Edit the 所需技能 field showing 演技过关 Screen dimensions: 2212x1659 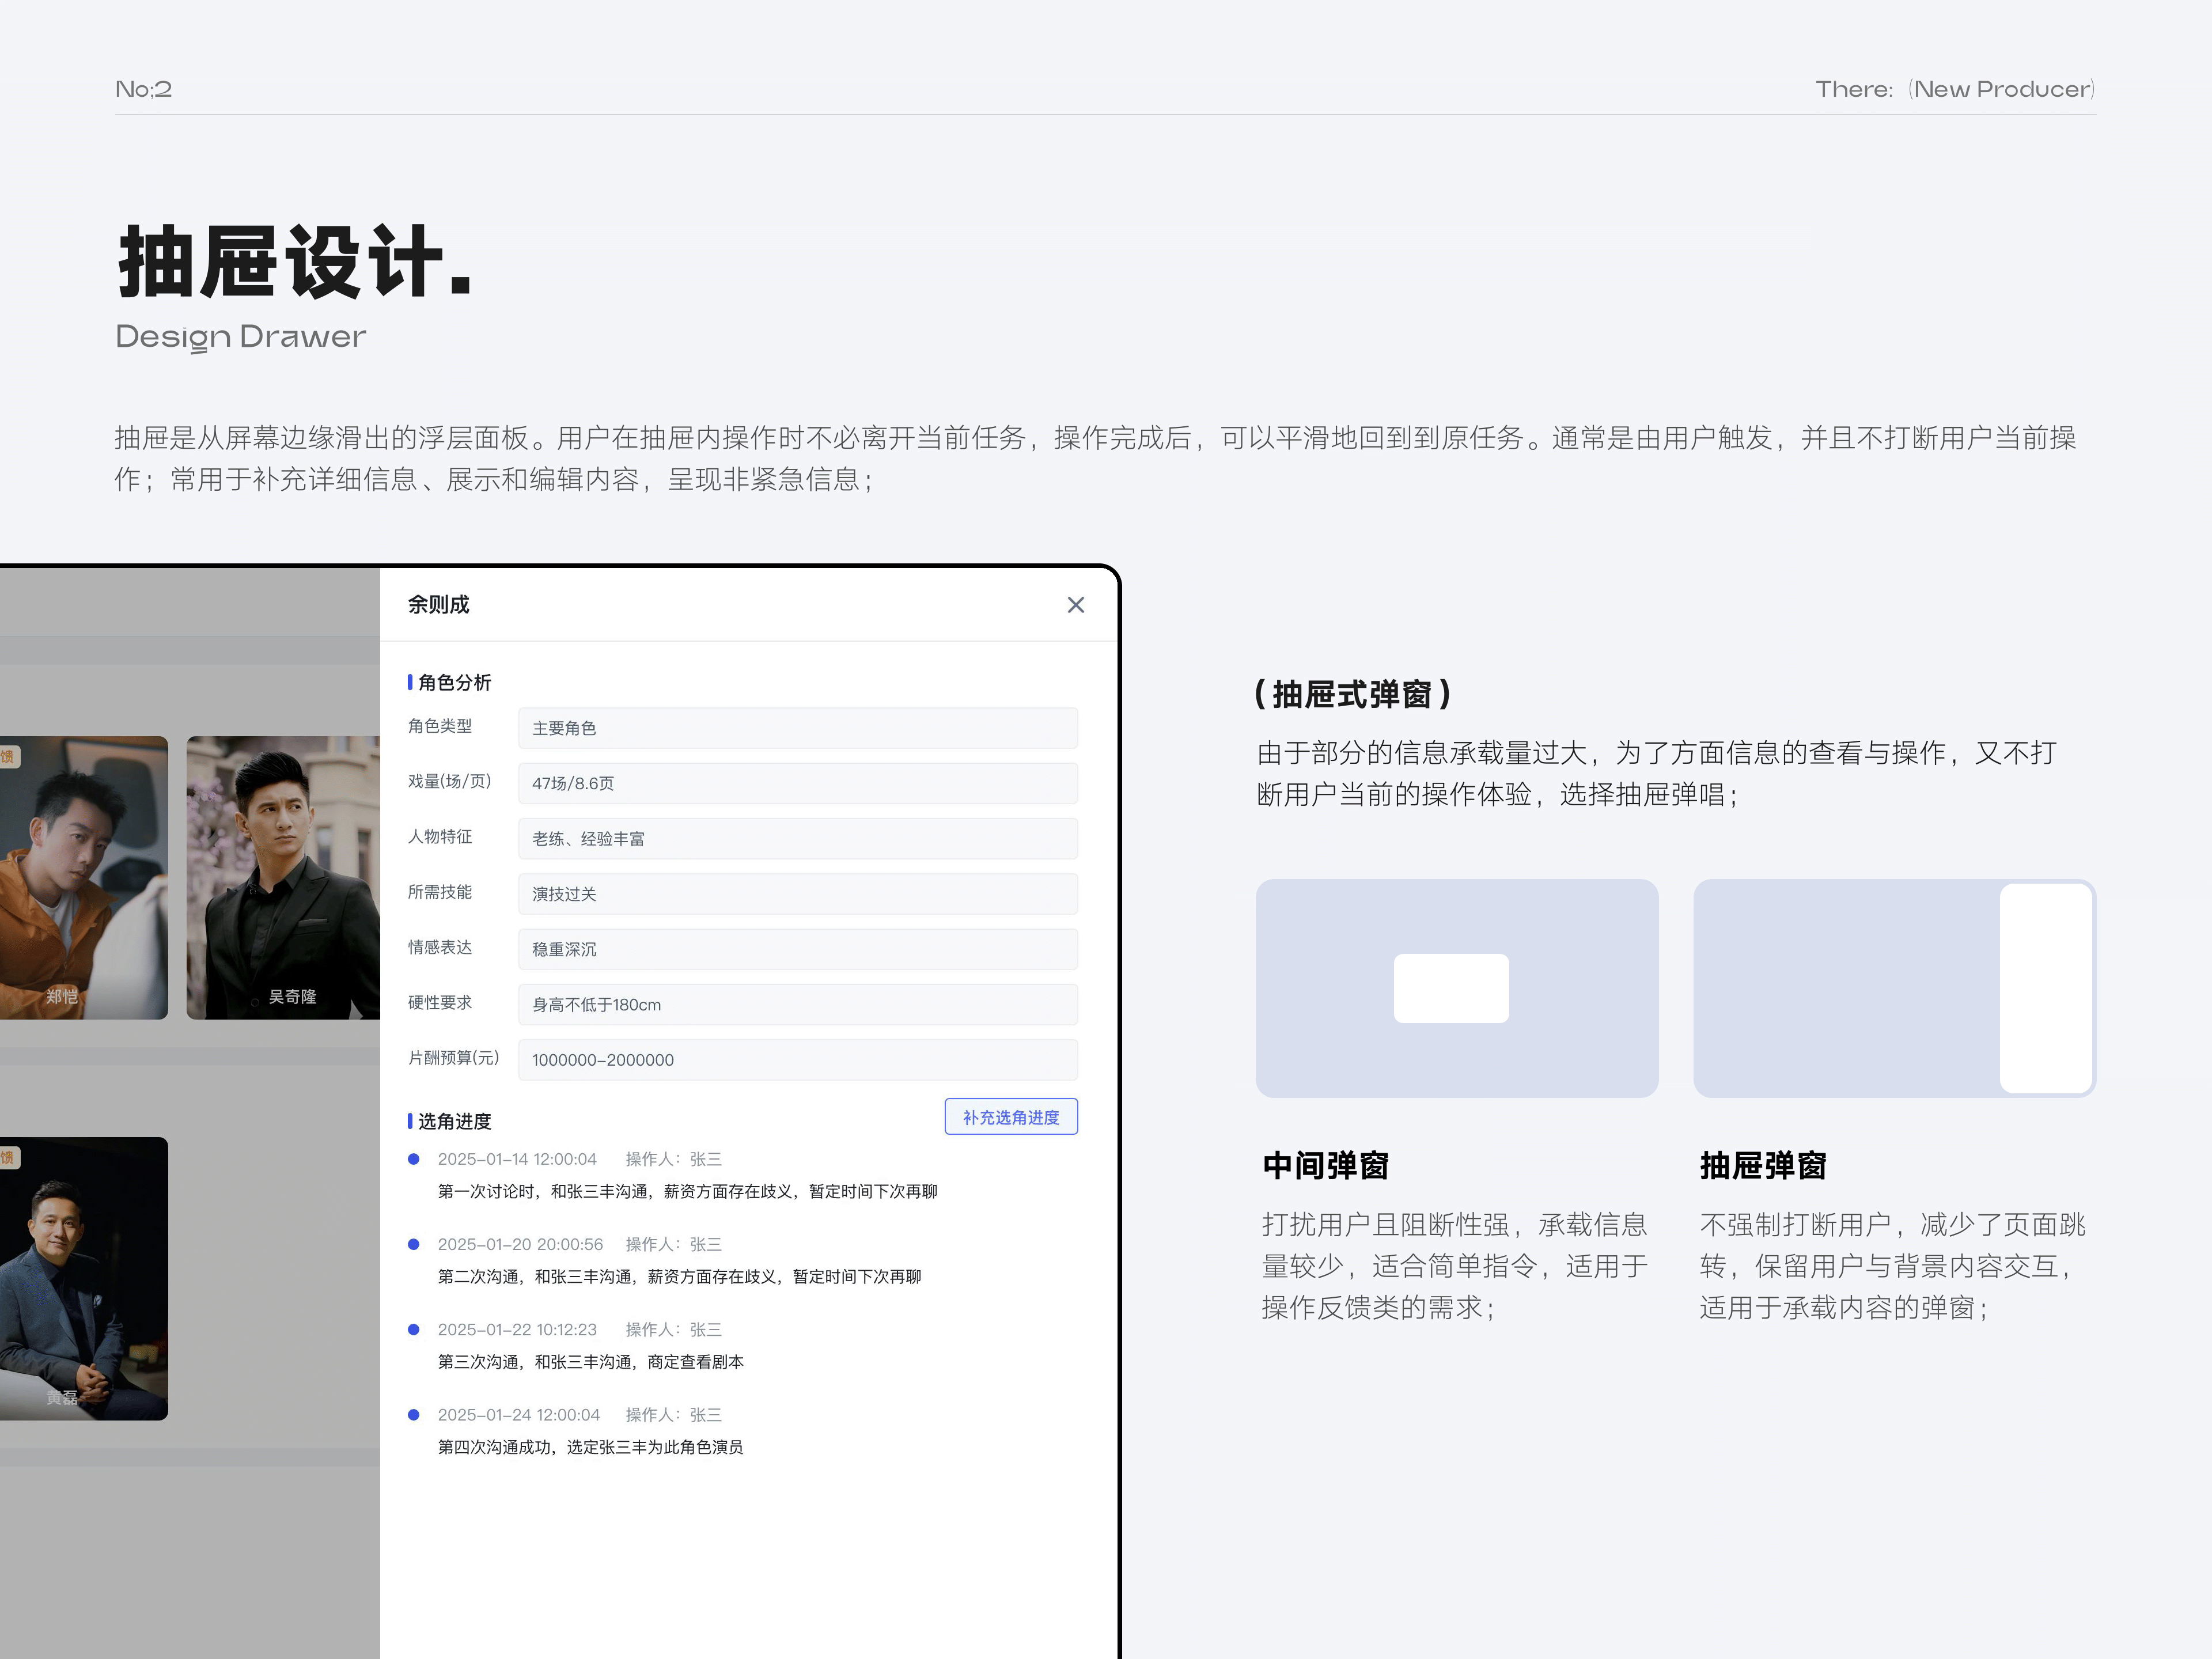(x=798, y=894)
